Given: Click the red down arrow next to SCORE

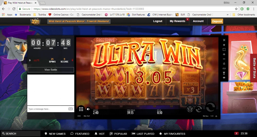Looking at the screenshot, I should pos(72,60).
